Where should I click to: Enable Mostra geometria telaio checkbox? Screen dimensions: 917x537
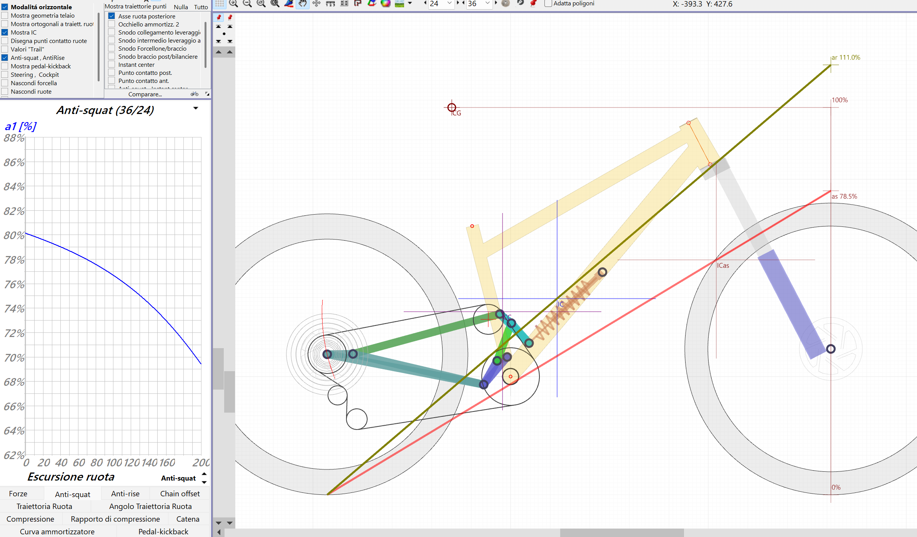pos(5,15)
